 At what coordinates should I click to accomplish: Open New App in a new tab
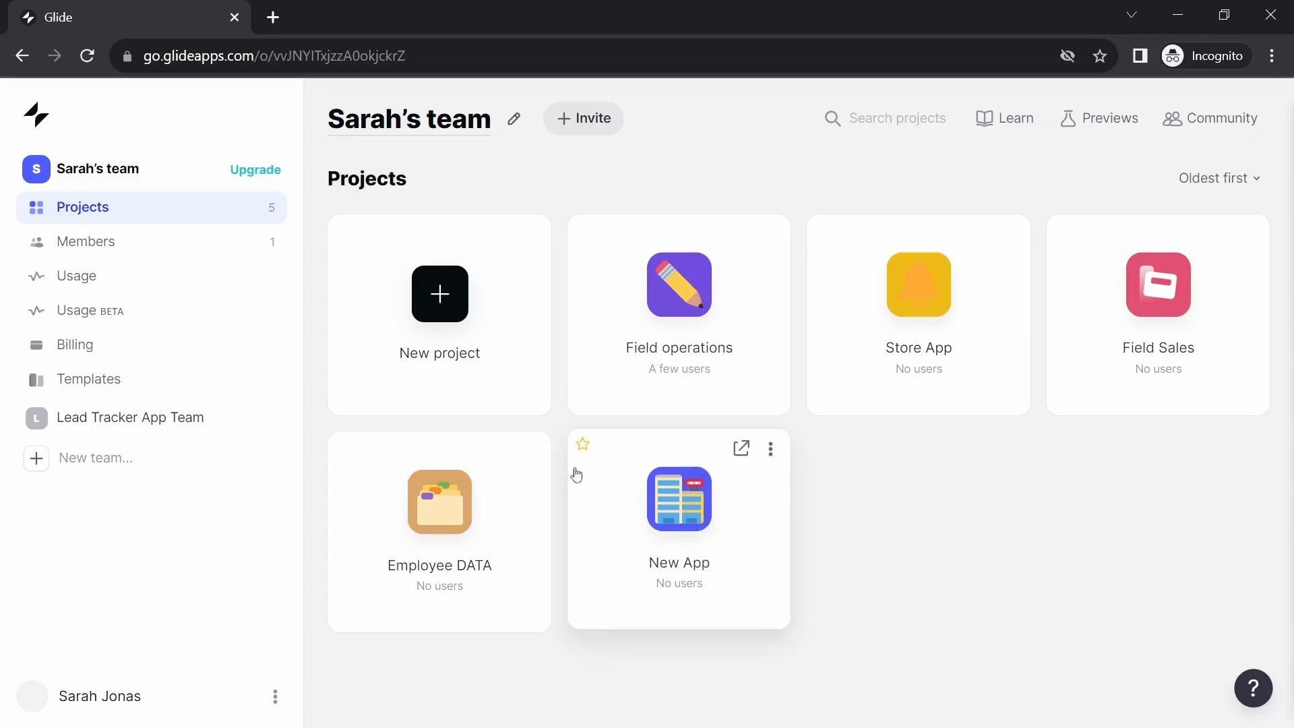pyautogui.click(x=741, y=448)
